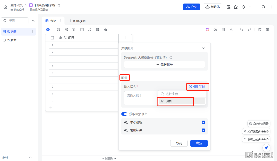277x161 pixels.
Task: Switch to the 表格 view tab
Action: point(51,21)
